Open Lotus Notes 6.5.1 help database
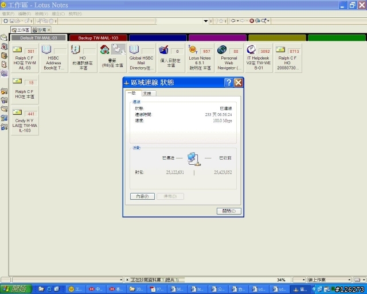Screen dimensions: 367x294 (x=200, y=58)
